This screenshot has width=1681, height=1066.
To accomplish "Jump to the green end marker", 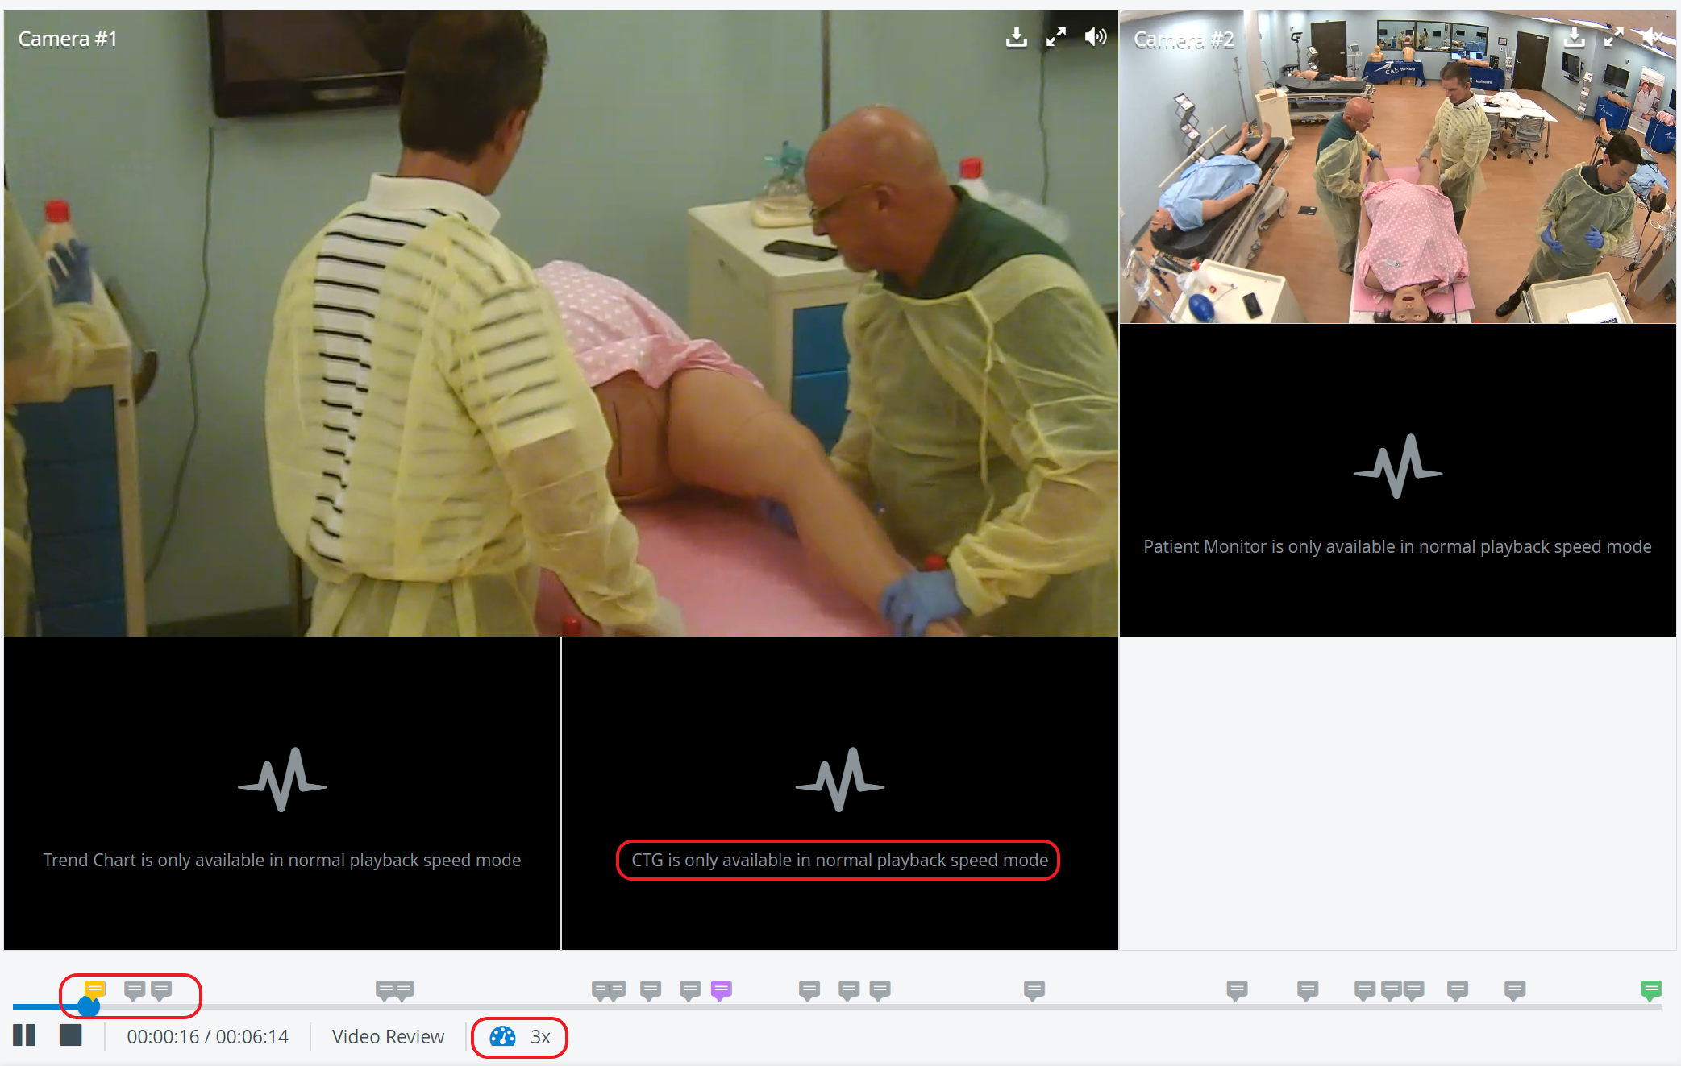I will 1651,990.
